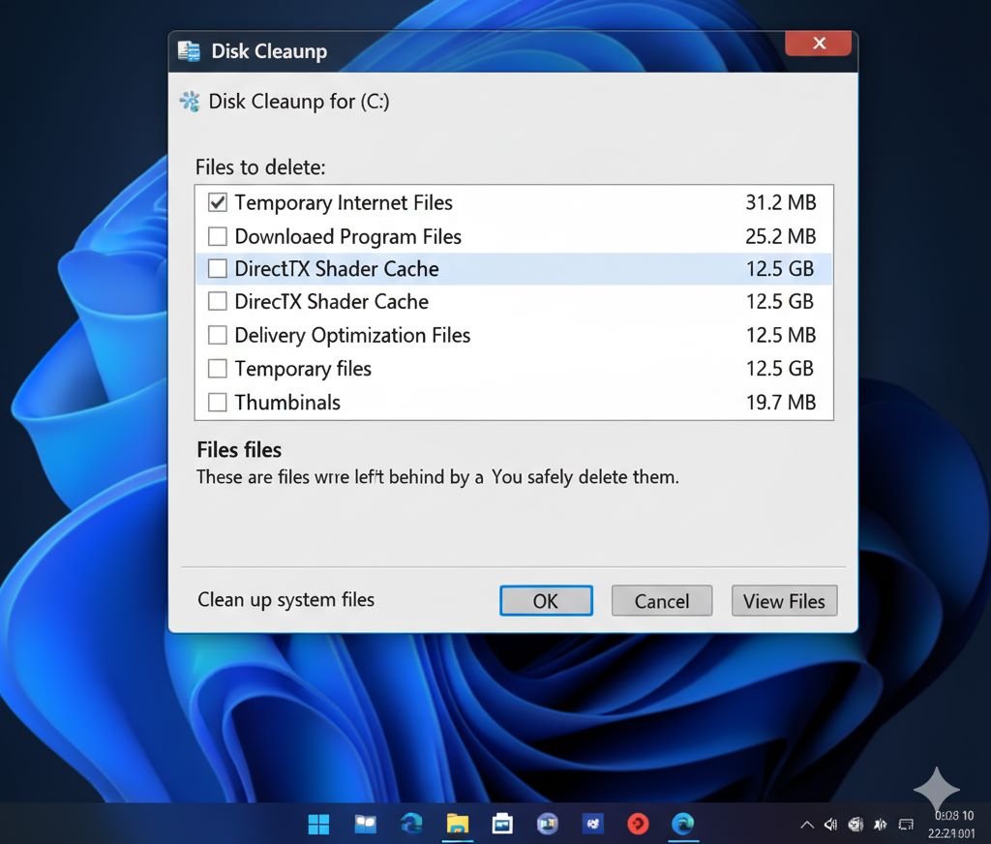Open the Windows Start menu

click(318, 824)
